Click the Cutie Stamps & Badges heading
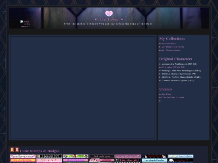The width and height of the screenshot is (218, 163). tap(40, 151)
